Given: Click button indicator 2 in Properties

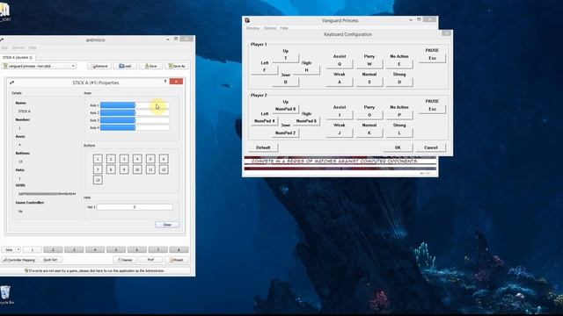Looking at the screenshot, I should 111,159.
